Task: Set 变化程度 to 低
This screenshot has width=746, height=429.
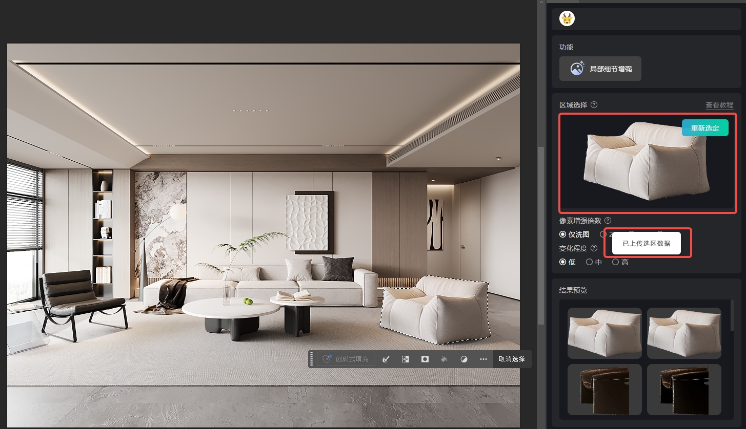Action: coord(568,262)
